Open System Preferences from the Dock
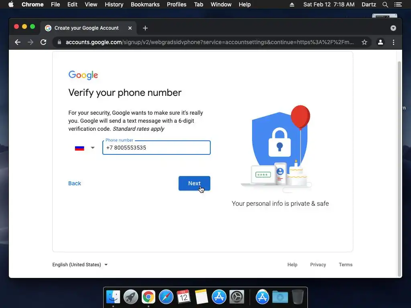411x308 pixels. 237,297
